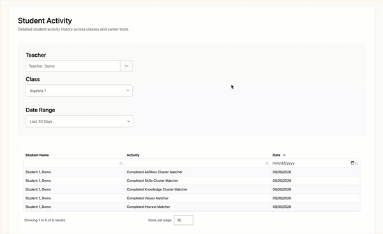
Task: Toggle the Date sort ascending arrow
Action: coord(284,155)
